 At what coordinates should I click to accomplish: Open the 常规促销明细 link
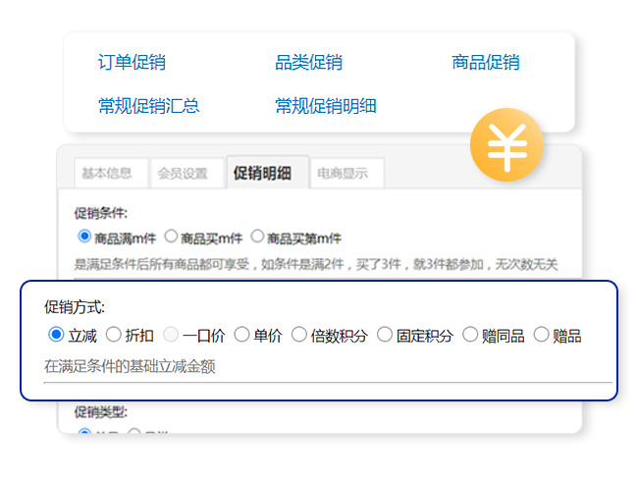(x=325, y=106)
